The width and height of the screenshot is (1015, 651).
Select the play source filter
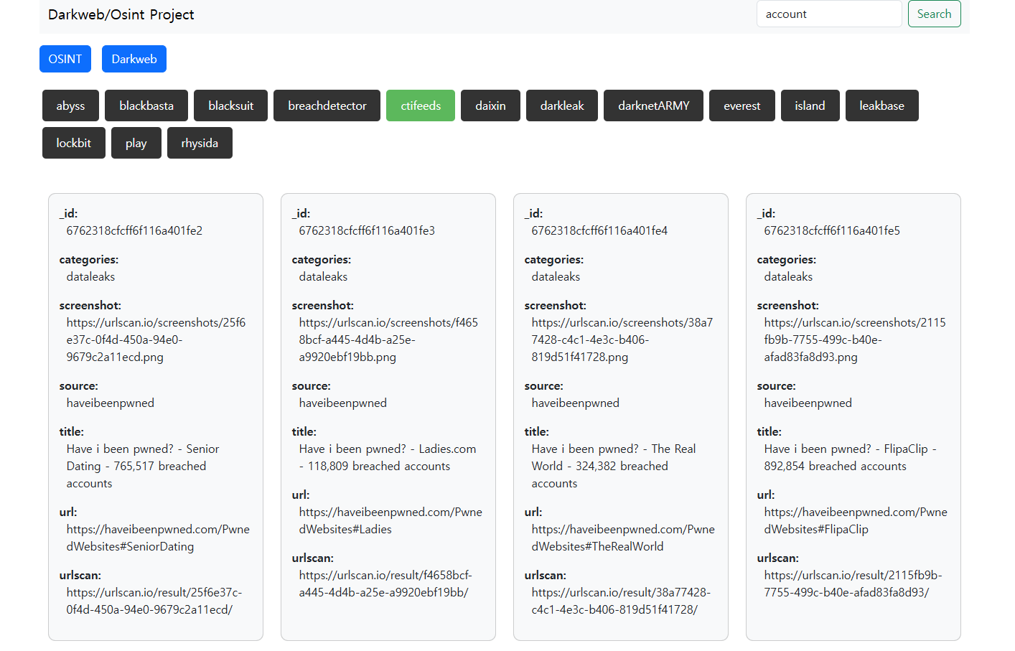point(136,143)
